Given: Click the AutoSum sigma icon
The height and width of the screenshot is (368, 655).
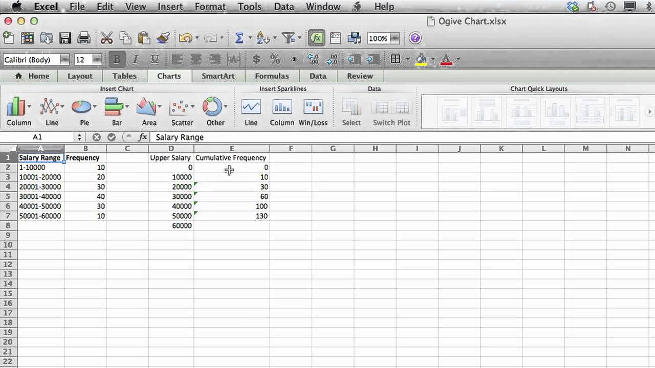Looking at the screenshot, I should [x=239, y=38].
